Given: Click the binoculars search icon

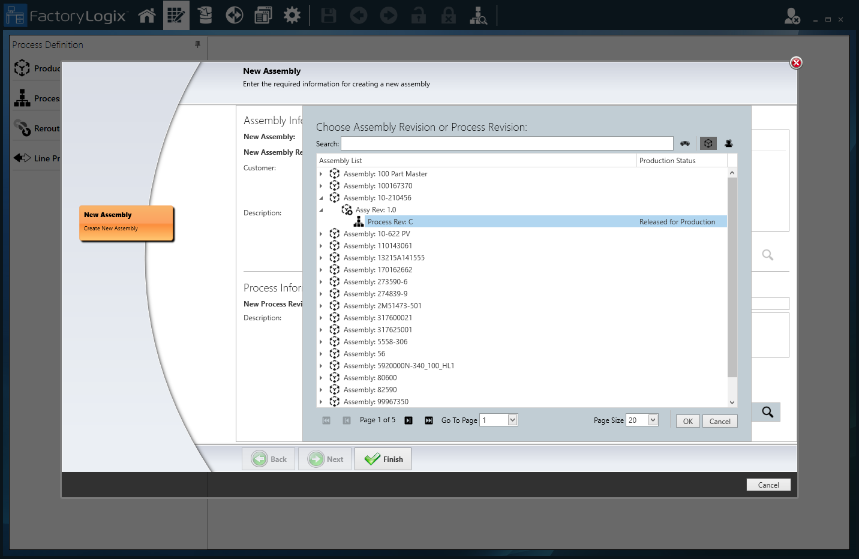Looking at the screenshot, I should (x=684, y=143).
